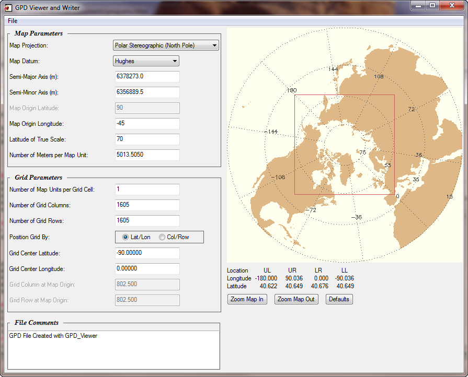Click the Zoom Map Out button
The width and height of the screenshot is (468, 377).
pyautogui.click(x=296, y=299)
